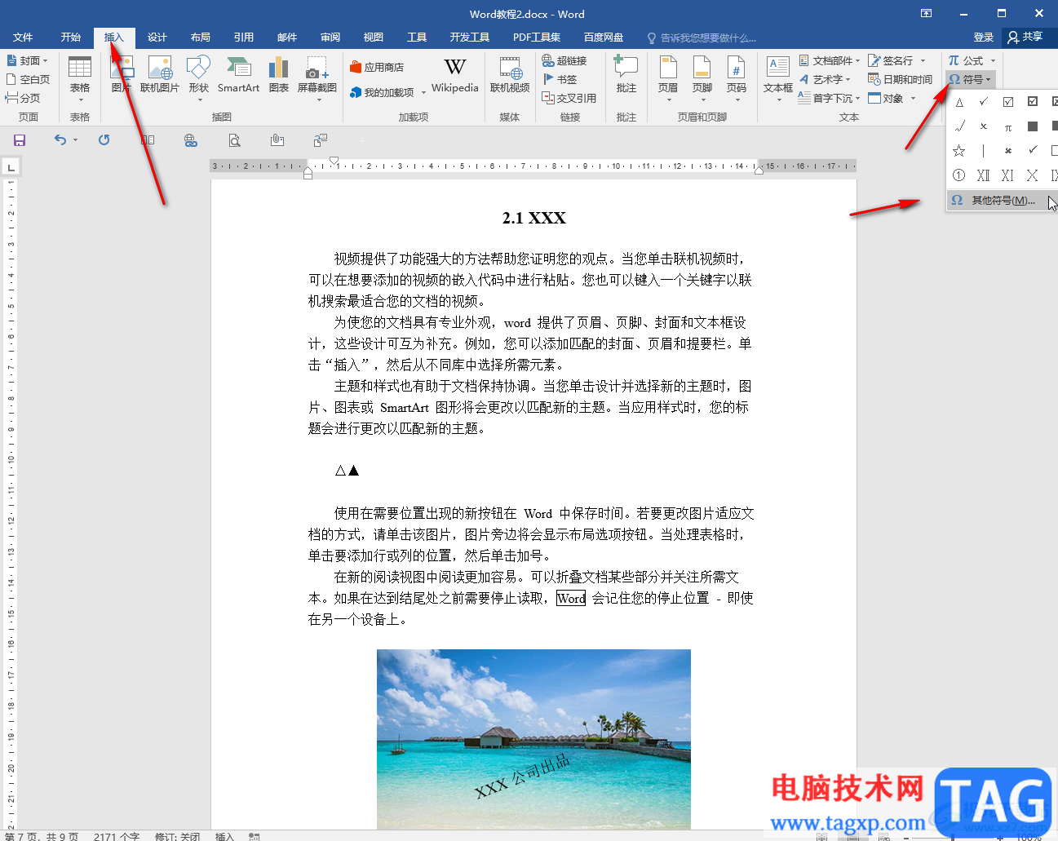Viewport: 1058px width, 841px height.
Task: Click the 2.1 XXX heading text
Action: (533, 218)
